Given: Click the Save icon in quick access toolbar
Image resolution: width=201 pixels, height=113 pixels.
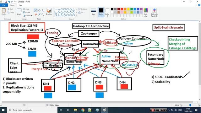Looking at the screenshot, I should [6, 2].
